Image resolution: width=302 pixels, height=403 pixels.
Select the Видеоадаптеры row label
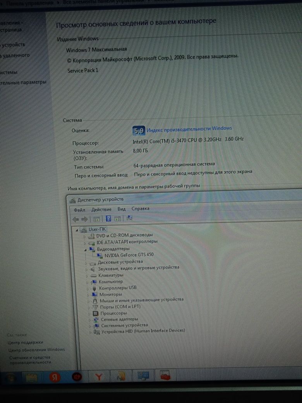[x=113, y=249]
